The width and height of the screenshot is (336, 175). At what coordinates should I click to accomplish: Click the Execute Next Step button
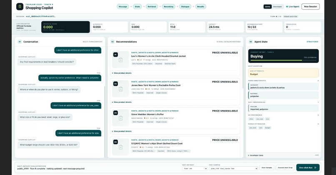[x=285, y=168]
